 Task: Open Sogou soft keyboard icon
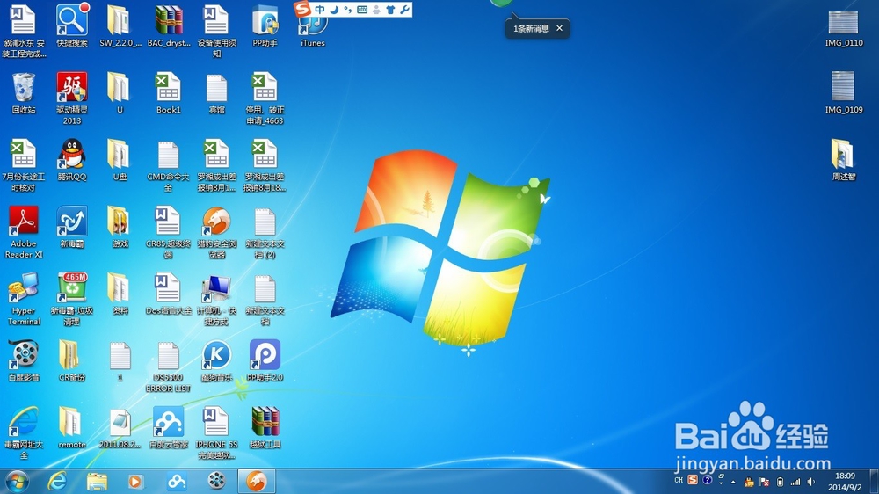pos(362,10)
